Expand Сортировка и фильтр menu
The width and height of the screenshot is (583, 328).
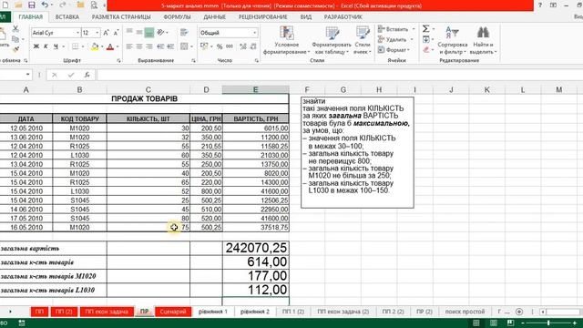tap(452, 40)
